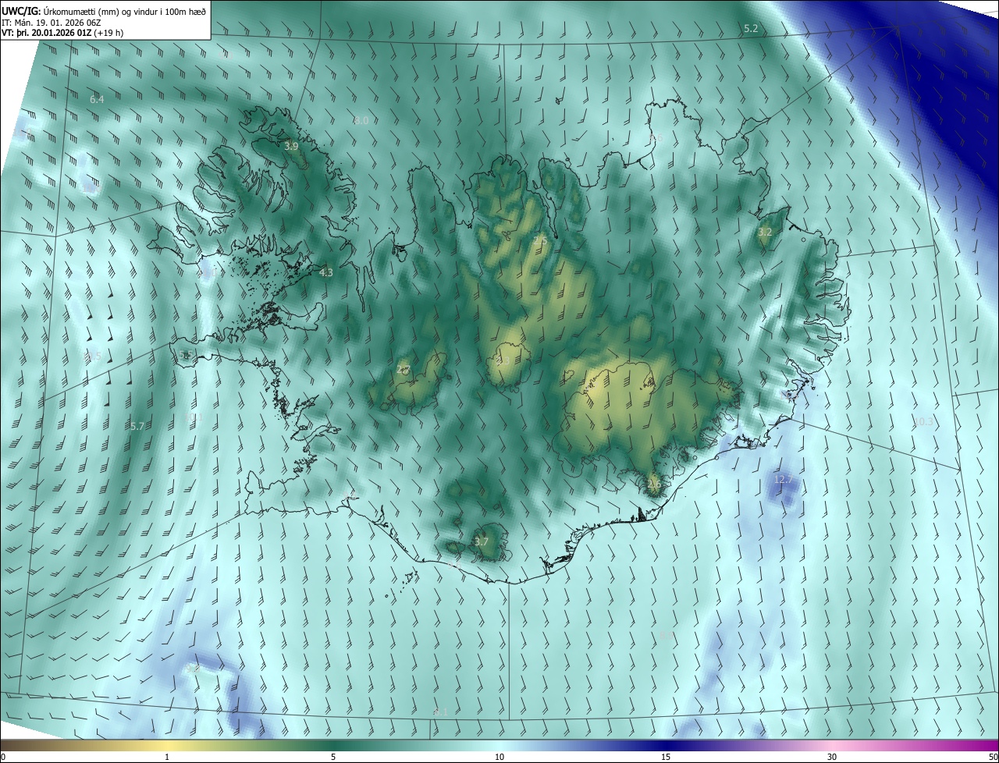The image size is (999, 763).
Task: Click the '0' label at the scale start
Action: click(x=3, y=757)
